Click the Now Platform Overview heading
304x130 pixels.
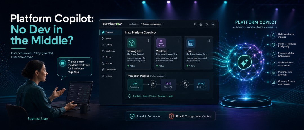coord(140,33)
